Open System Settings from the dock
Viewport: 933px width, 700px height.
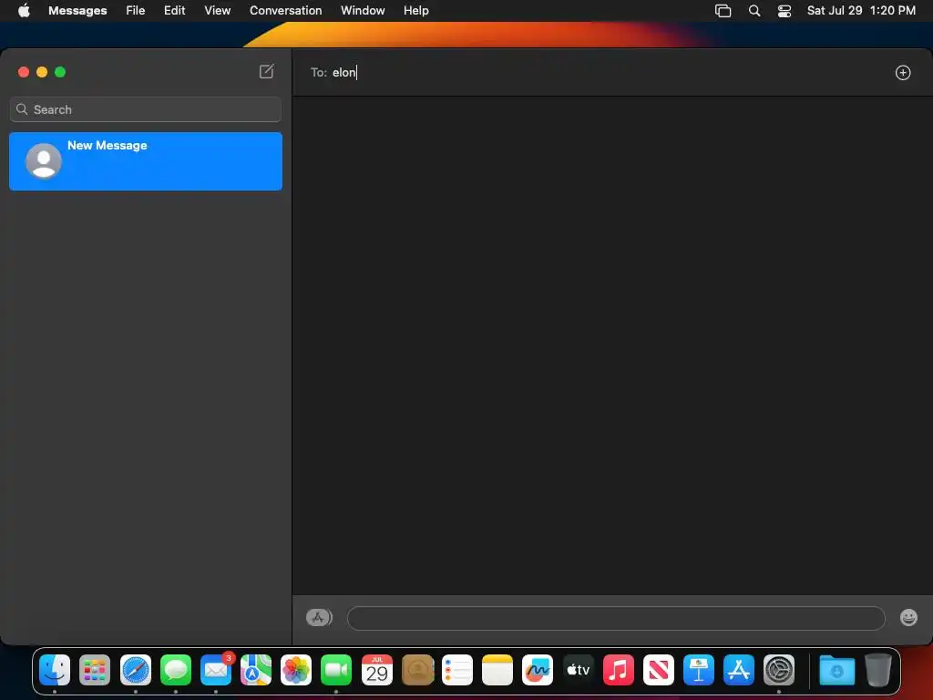779,670
